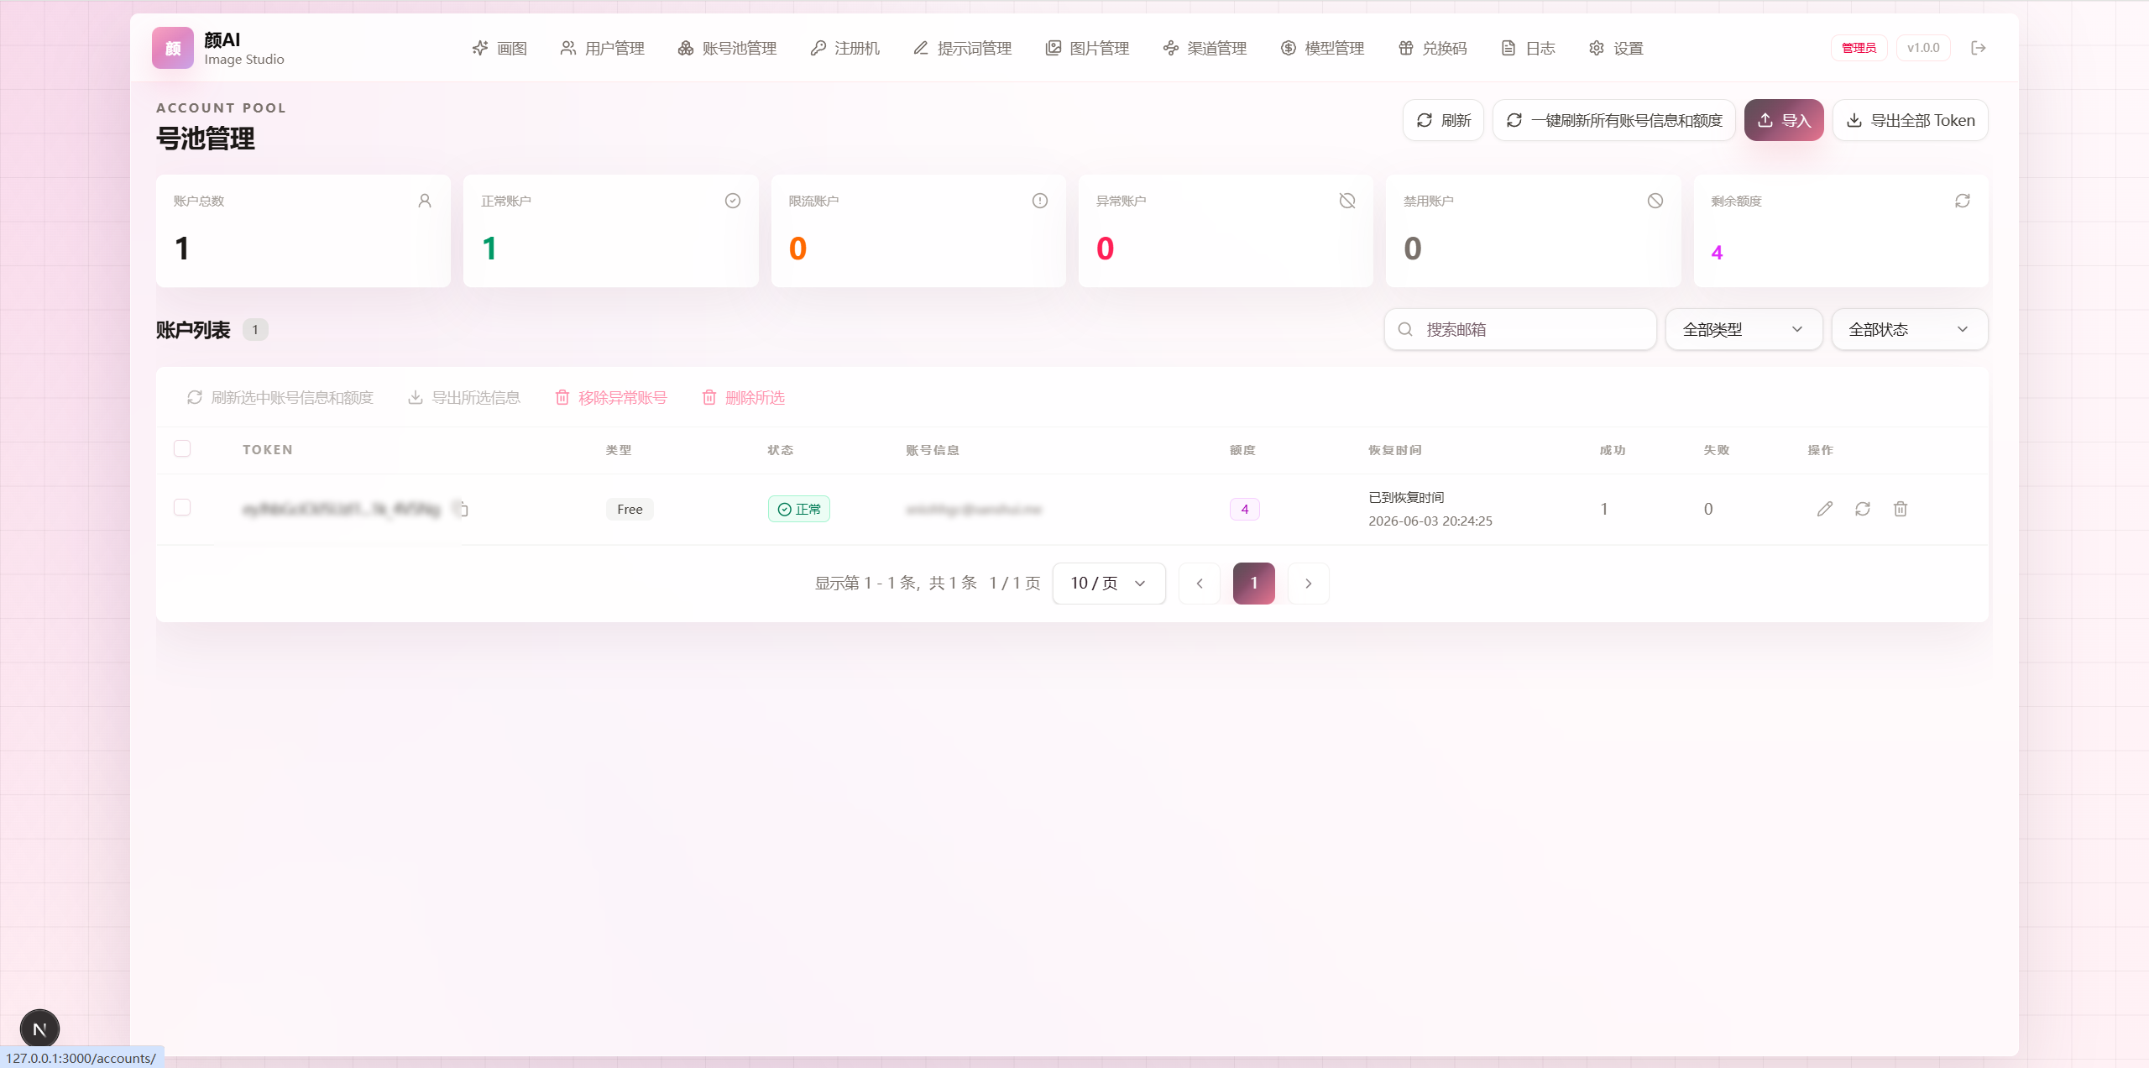Click the v1.0.0 version badge

(1923, 48)
